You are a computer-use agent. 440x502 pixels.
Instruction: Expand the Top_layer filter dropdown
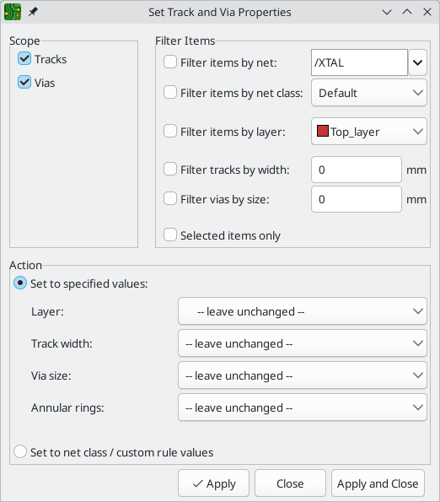pyautogui.click(x=369, y=132)
